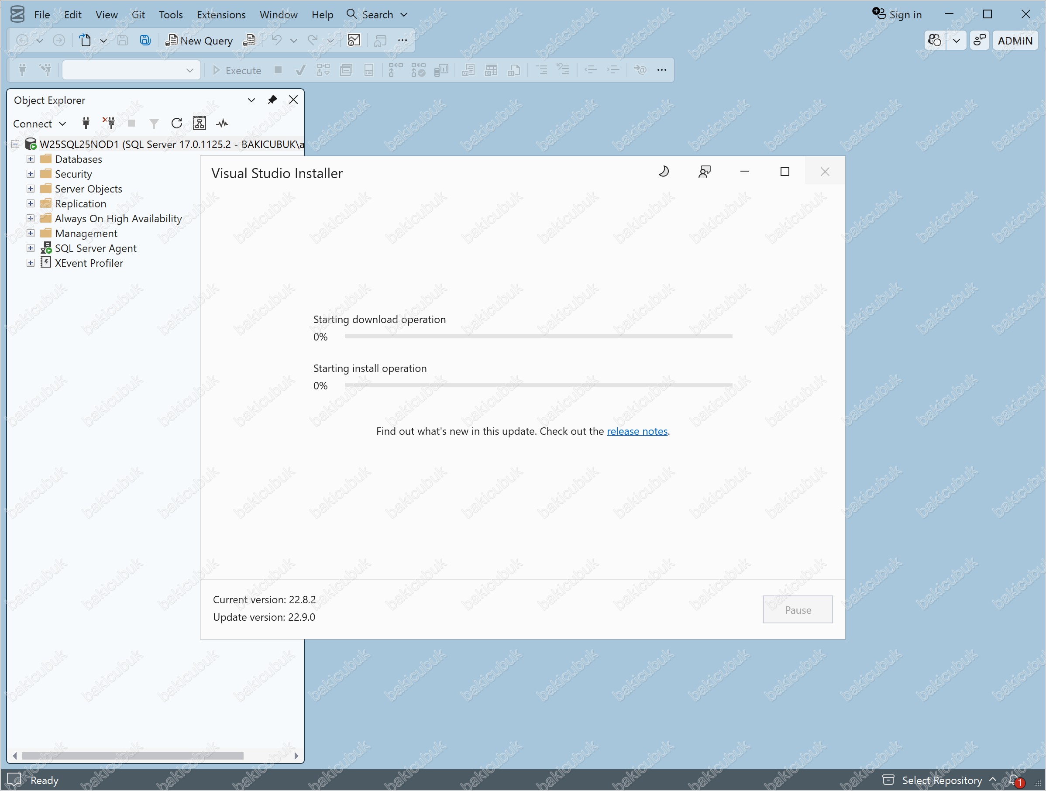
Task: Expand the Replication folder
Action: (x=30, y=203)
